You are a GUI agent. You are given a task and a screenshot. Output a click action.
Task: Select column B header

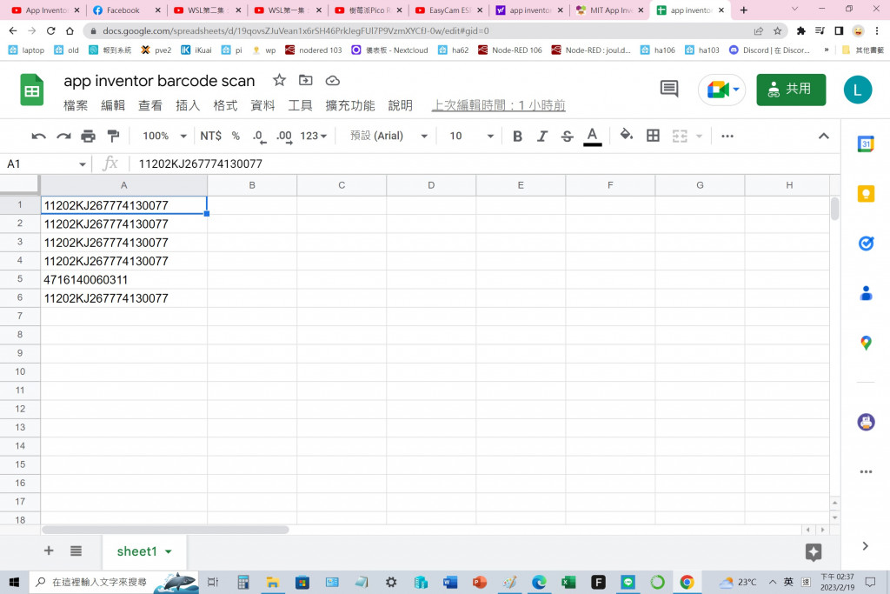coord(252,185)
